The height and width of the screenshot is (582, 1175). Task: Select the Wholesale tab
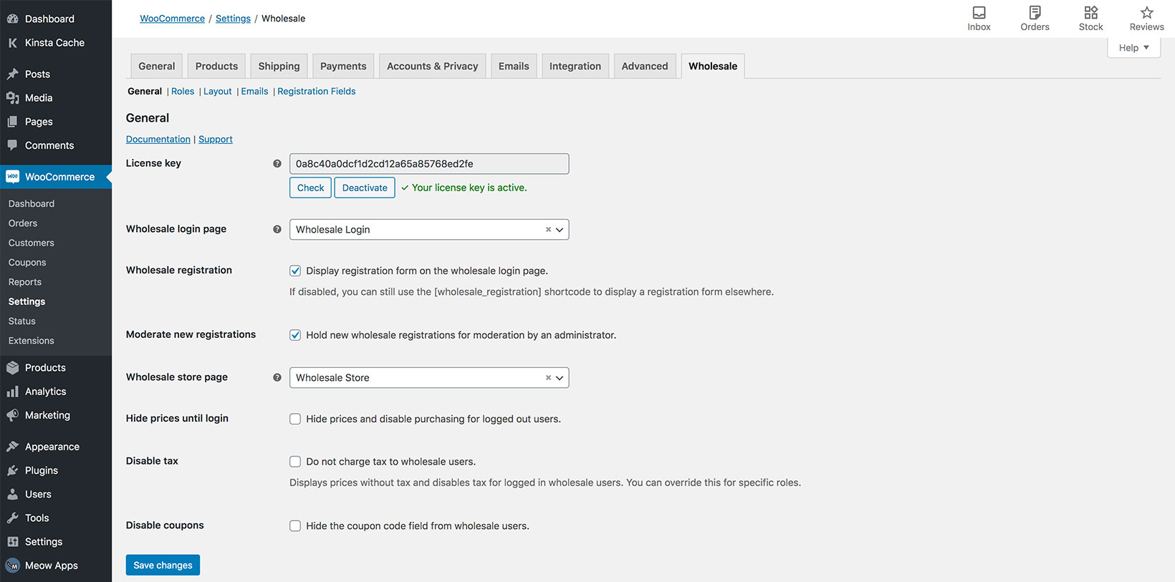pos(713,66)
